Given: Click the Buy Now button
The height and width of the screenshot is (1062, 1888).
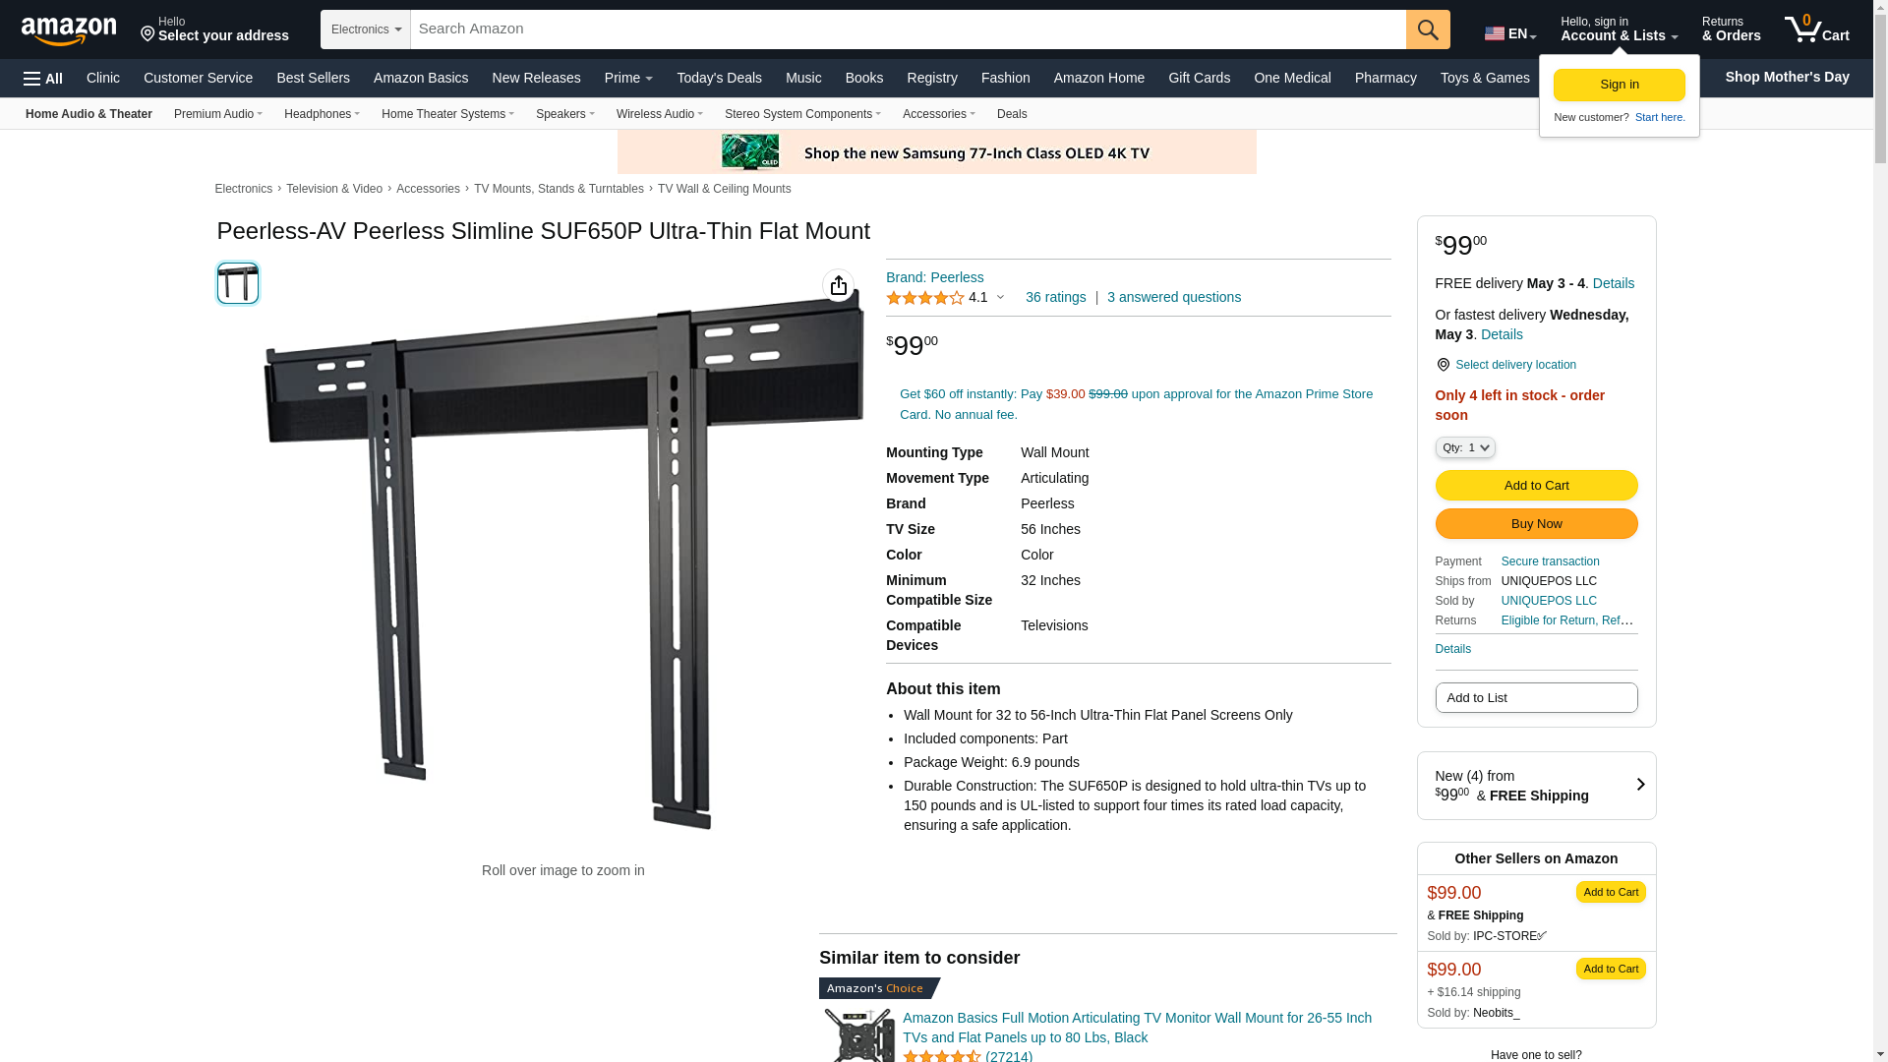Looking at the screenshot, I should pos(1536,523).
